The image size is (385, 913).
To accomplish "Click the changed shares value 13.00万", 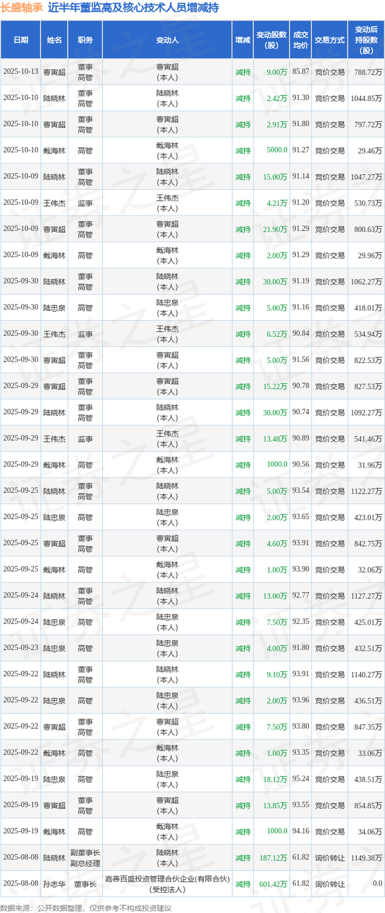I will [x=275, y=595].
